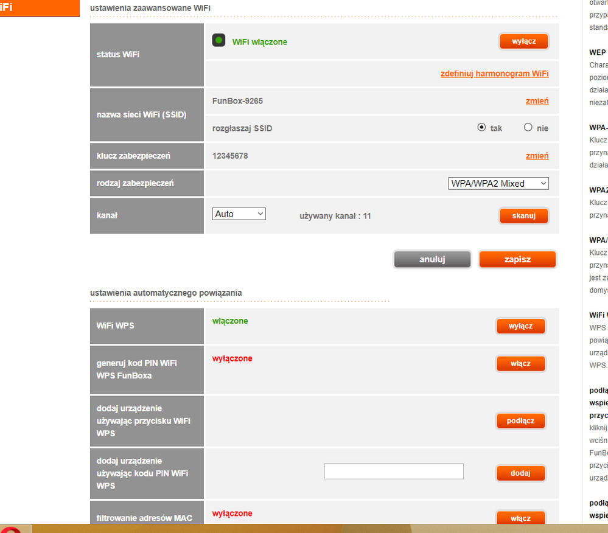Click the red 'wyłączone' PIN generation status
Image resolution: width=608 pixels, height=533 pixels.
[232, 358]
